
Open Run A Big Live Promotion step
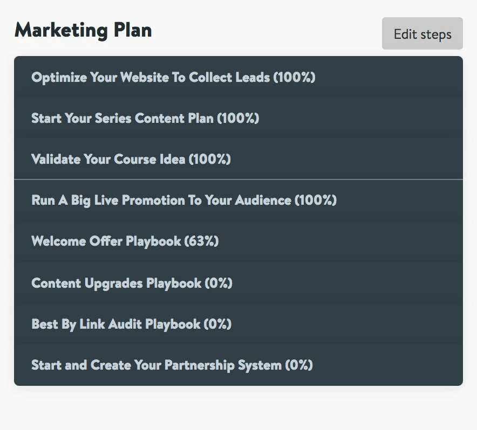[x=183, y=200]
